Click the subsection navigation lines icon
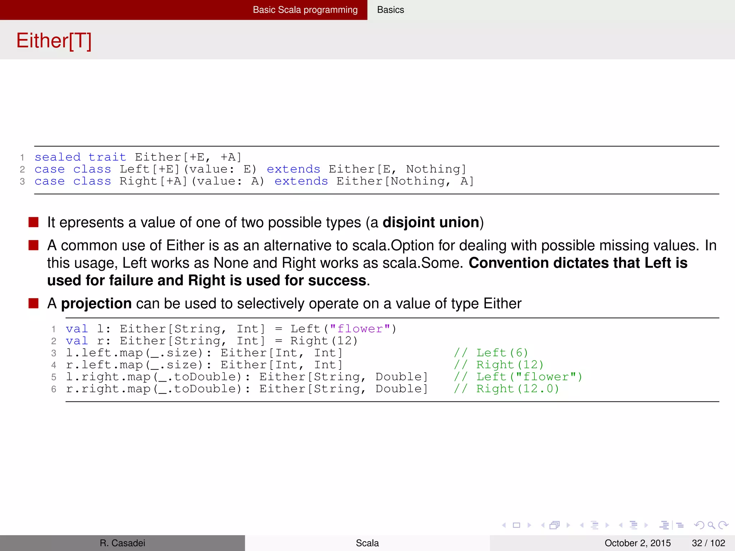Image resolution: width=735 pixels, height=551 pixels. [595, 525]
